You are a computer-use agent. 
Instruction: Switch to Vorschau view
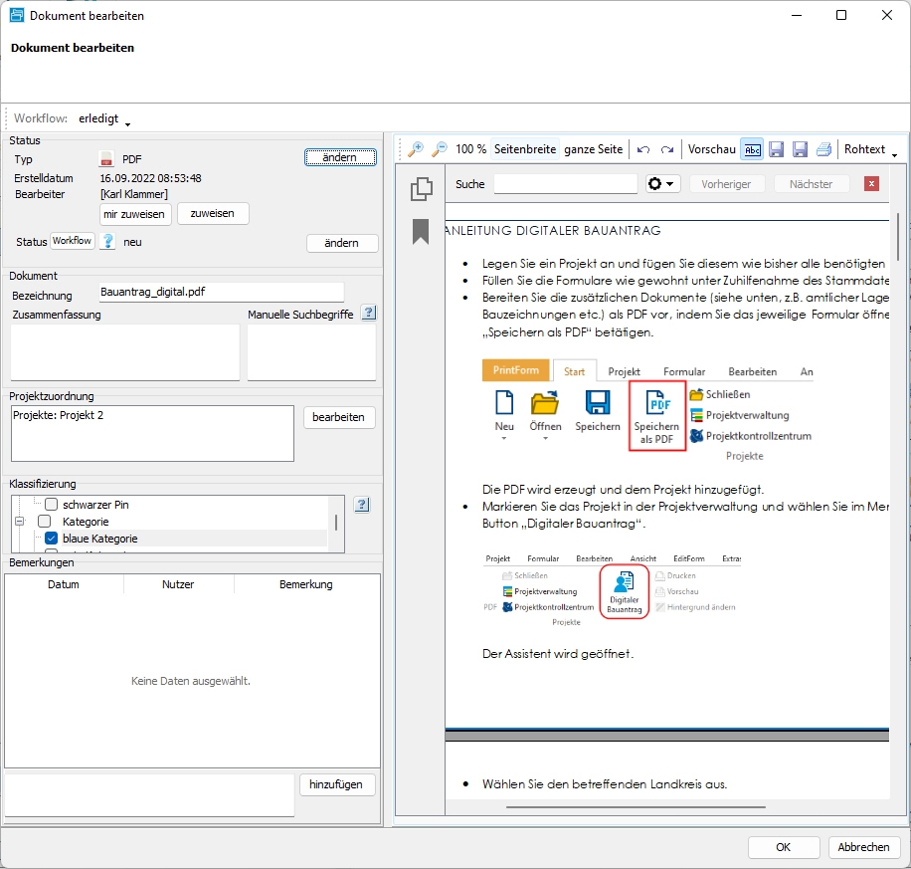click(x=712, y=149)
